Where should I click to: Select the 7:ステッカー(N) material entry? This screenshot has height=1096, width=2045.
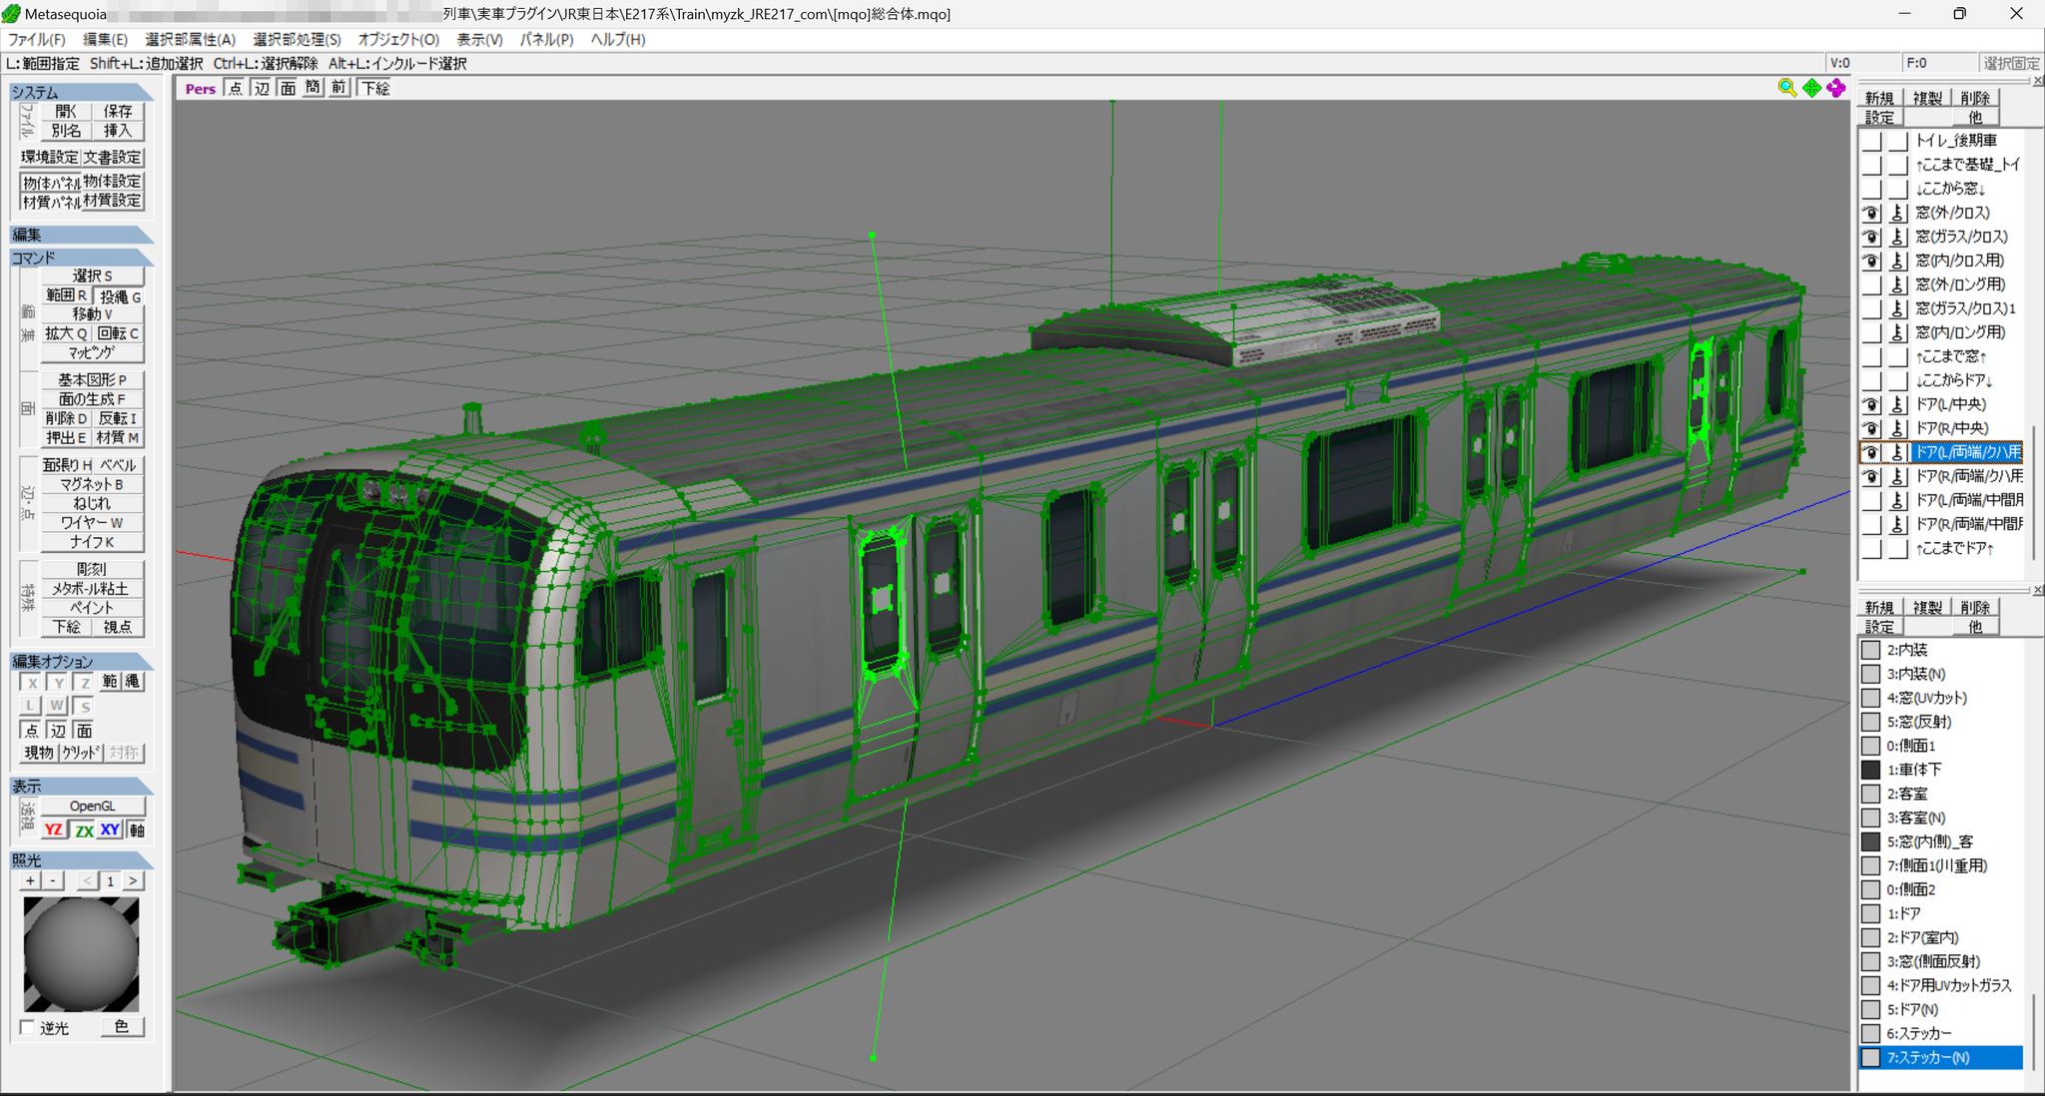[x=1940, y=1057]
